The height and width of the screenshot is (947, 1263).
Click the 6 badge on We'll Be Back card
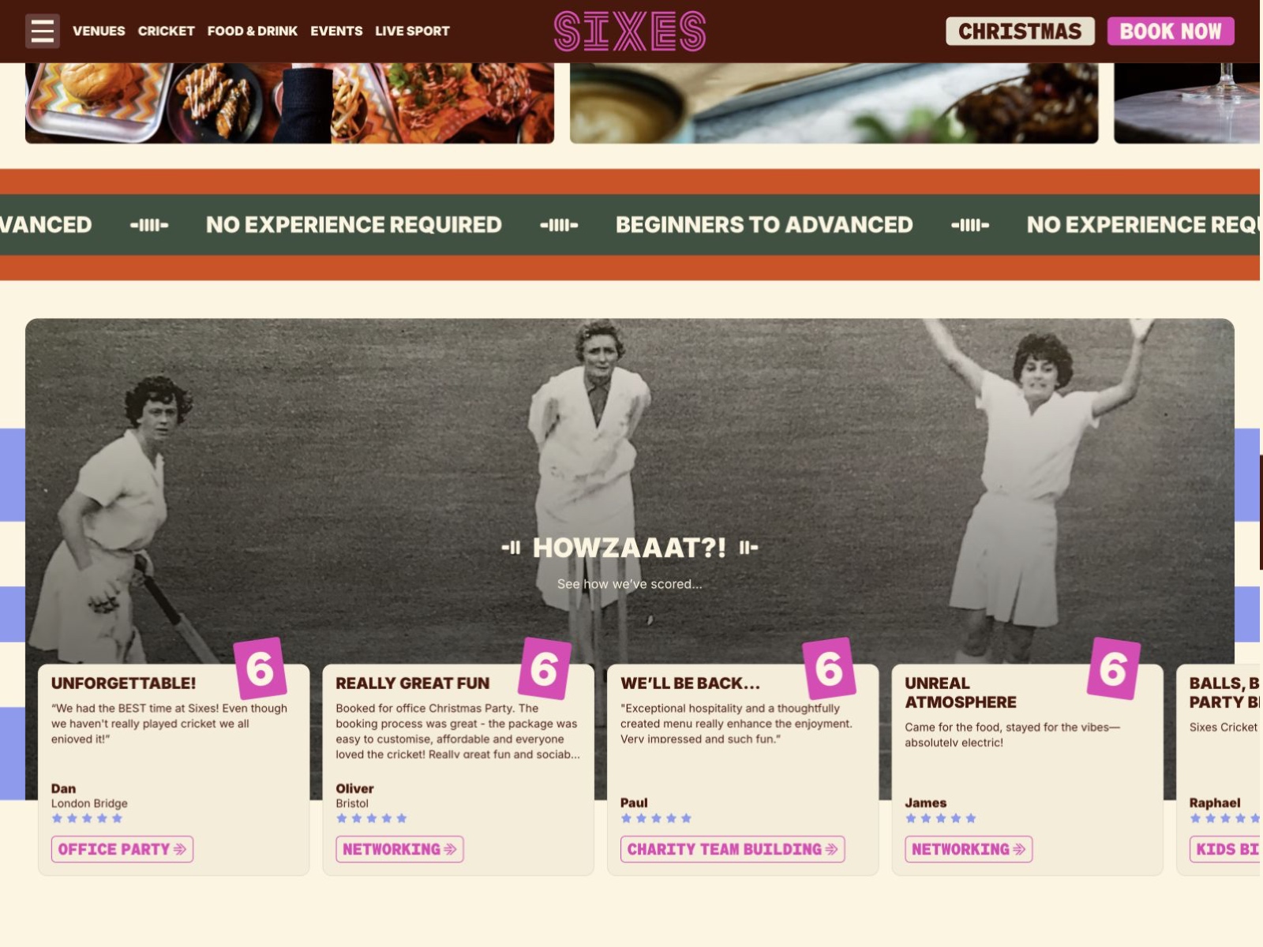(829, 668)
